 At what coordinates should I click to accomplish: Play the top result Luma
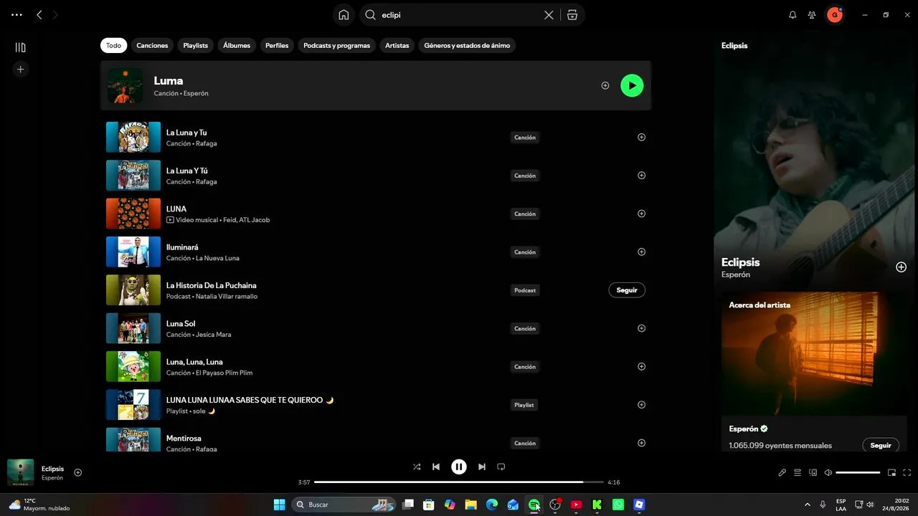[632, 85]
